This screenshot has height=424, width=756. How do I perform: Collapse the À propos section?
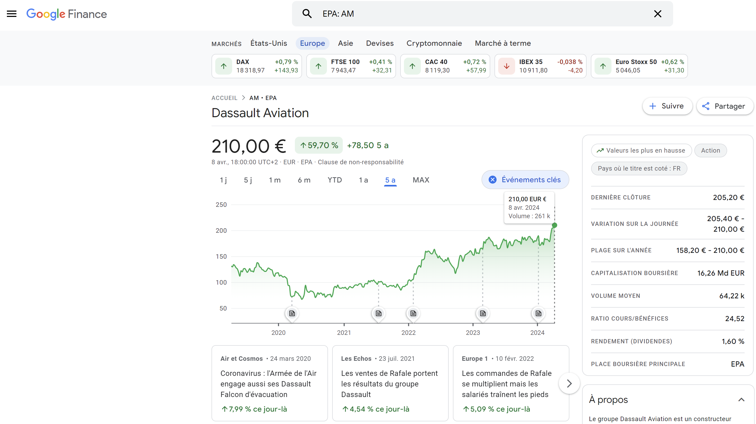(x=741, y=399)
